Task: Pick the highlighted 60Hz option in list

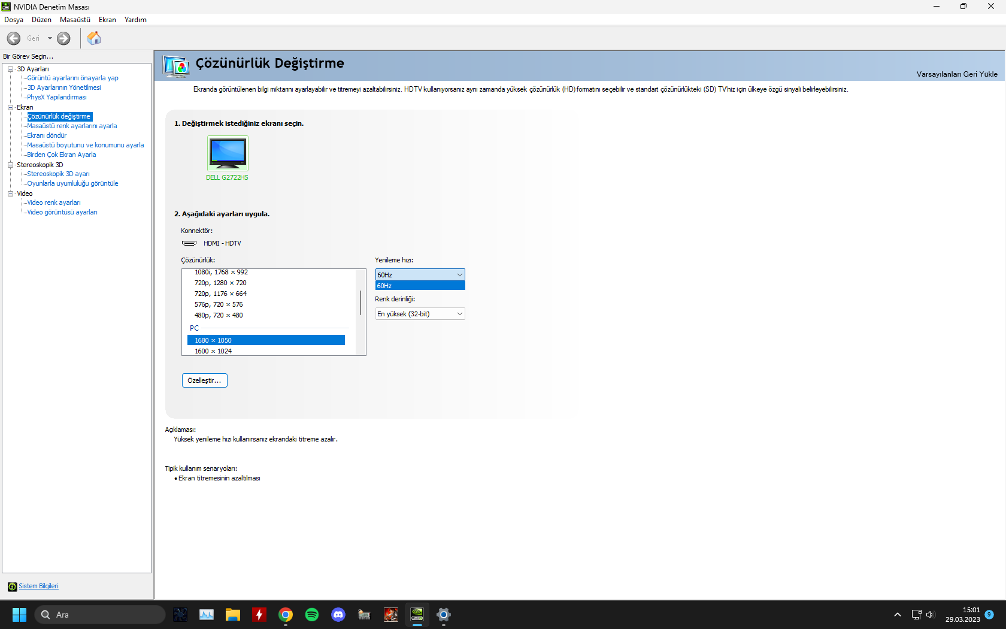Action: [420, 286]
